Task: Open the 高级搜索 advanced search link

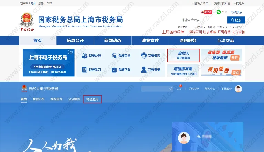Action: click(236, 12)
